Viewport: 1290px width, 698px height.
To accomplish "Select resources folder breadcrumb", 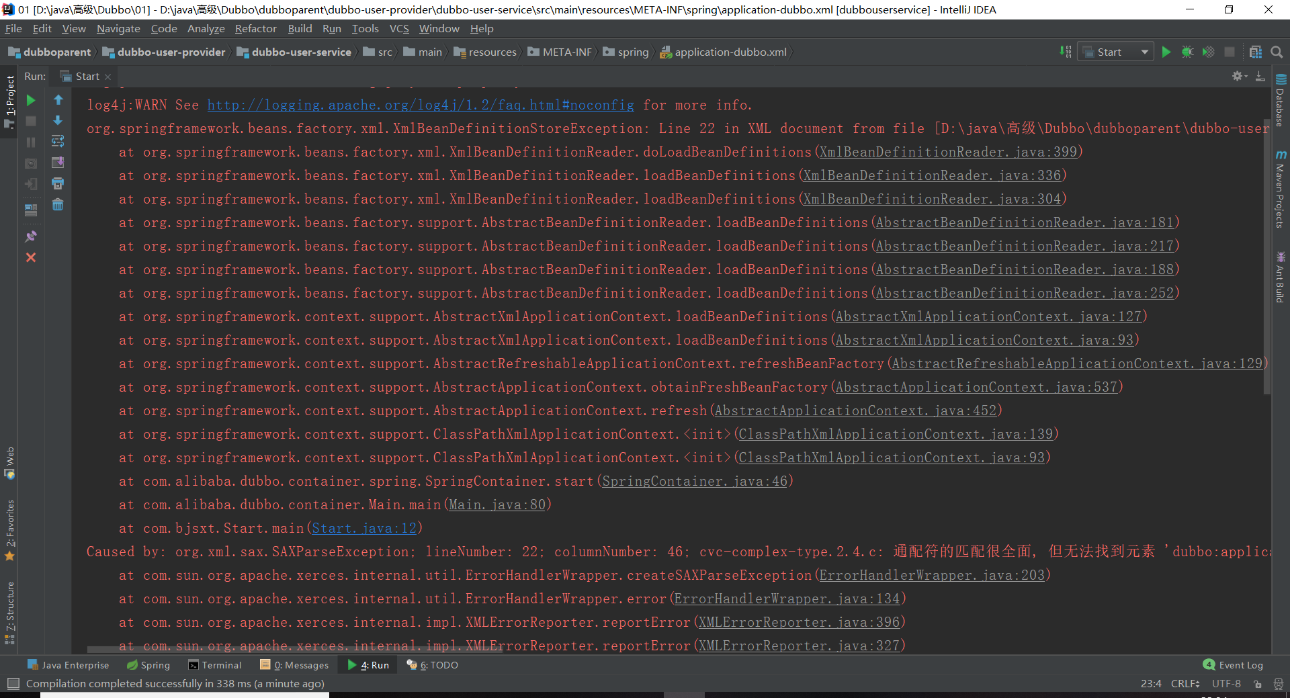I will click(x=485, y=52).
